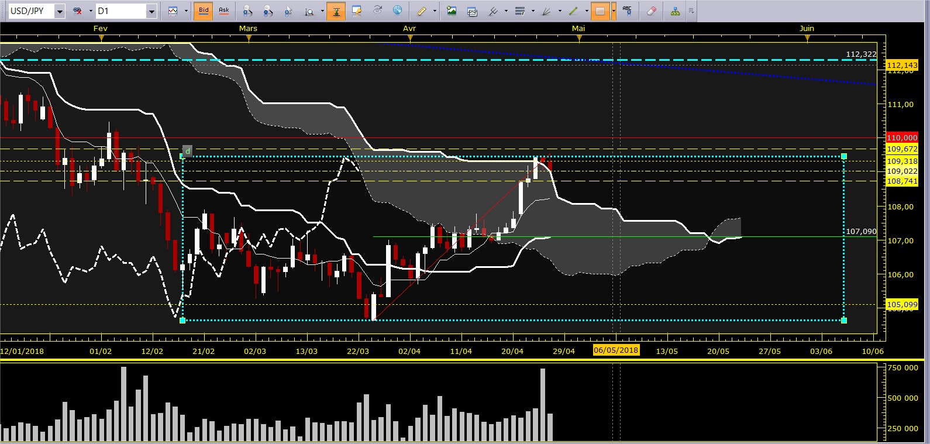This screenshot has width=930, height=444.
Task: Click the 750 000 volume scale label
Action: point(903,368)
